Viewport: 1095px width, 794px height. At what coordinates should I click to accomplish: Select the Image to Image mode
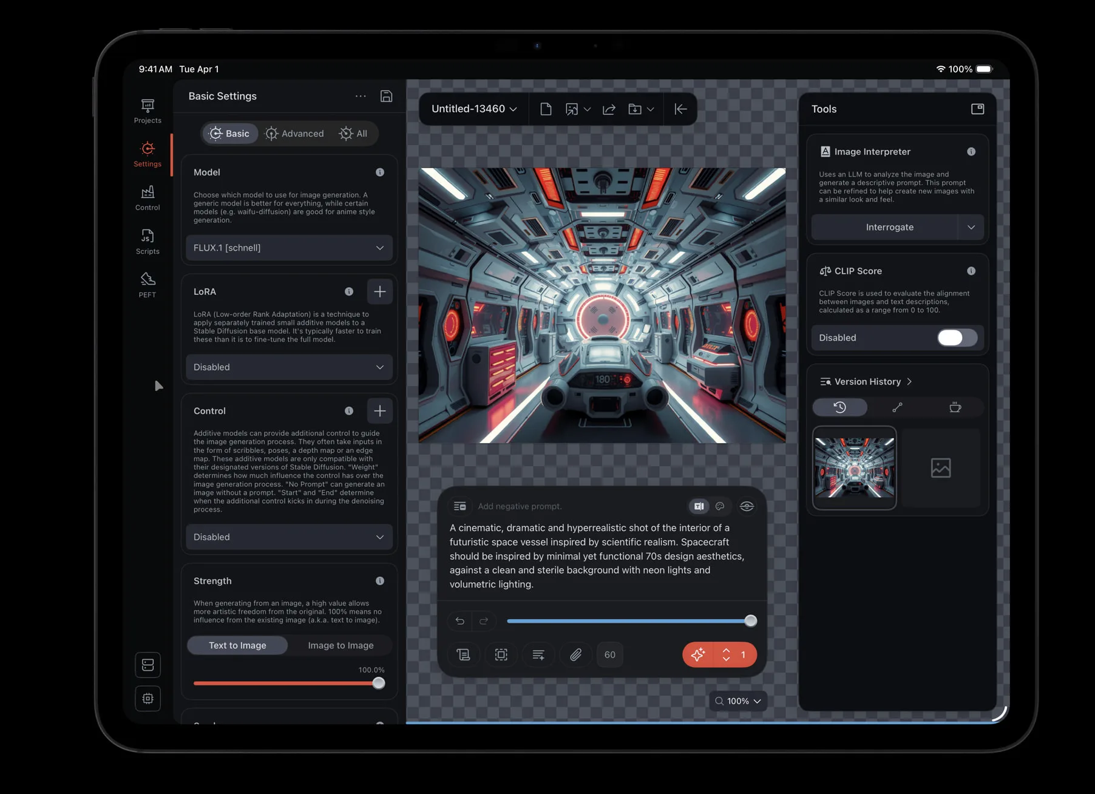click(x=341, y=645)
